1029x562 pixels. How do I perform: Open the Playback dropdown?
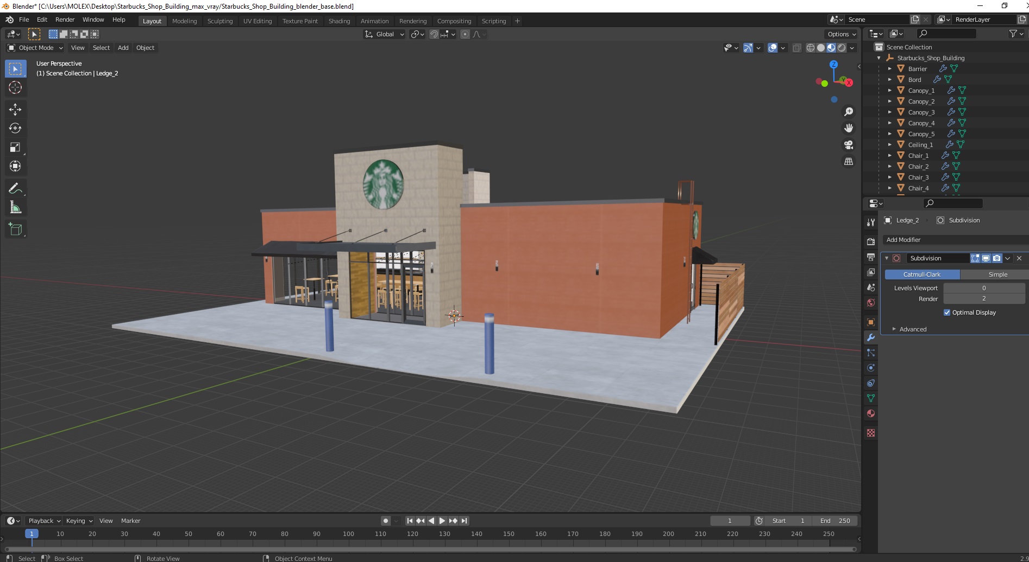(x=44, y=521)
